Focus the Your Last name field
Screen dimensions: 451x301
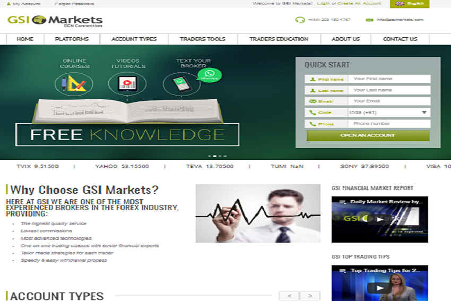389,90
